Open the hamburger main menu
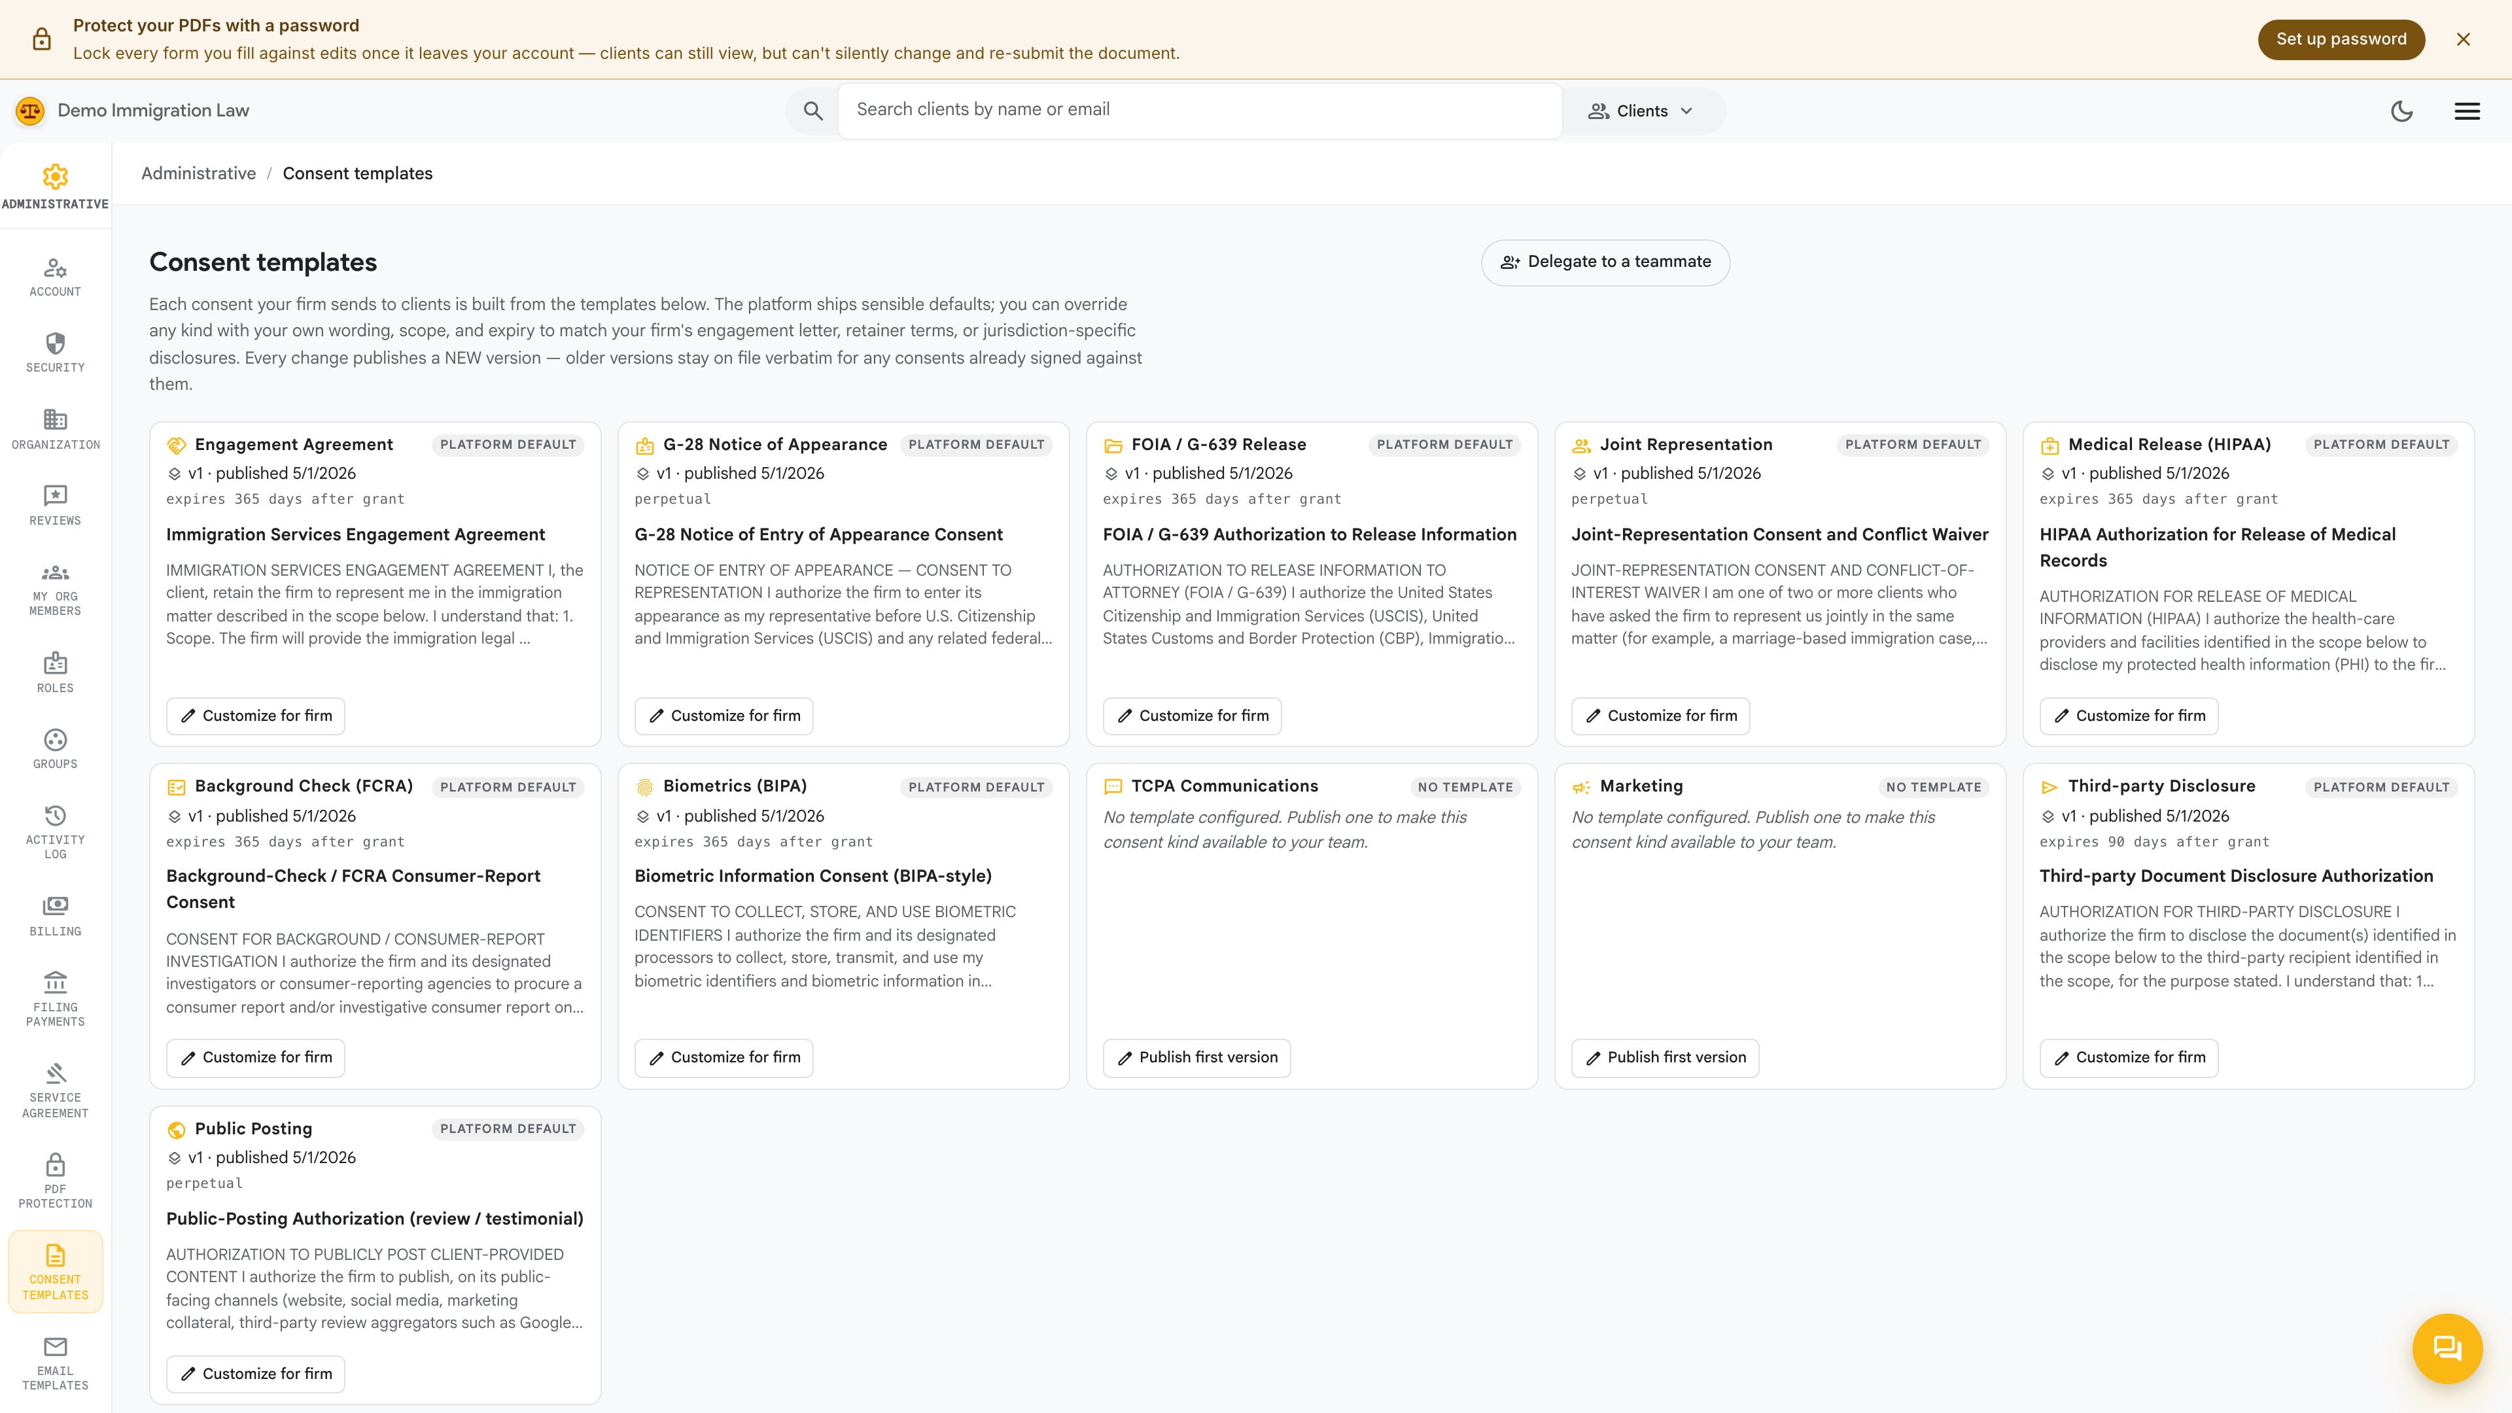This screenshot has height=1413, width=2512. pyautogui.click(x=2467, y=111)
